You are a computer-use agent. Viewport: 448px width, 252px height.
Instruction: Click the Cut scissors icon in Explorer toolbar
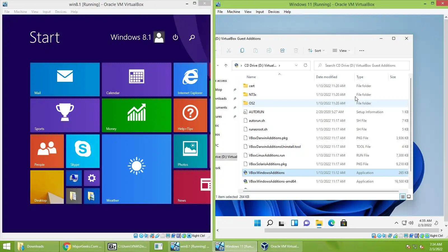[x=229, y=51]
